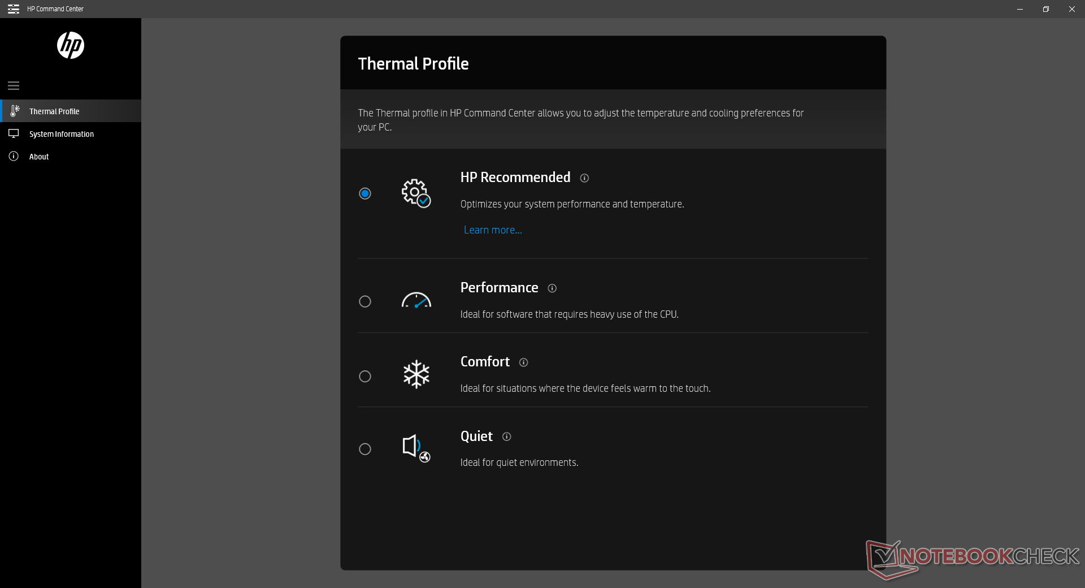Select the Performance thermal profile radio button
This screenshot has height=588, width=1085.
365,302
